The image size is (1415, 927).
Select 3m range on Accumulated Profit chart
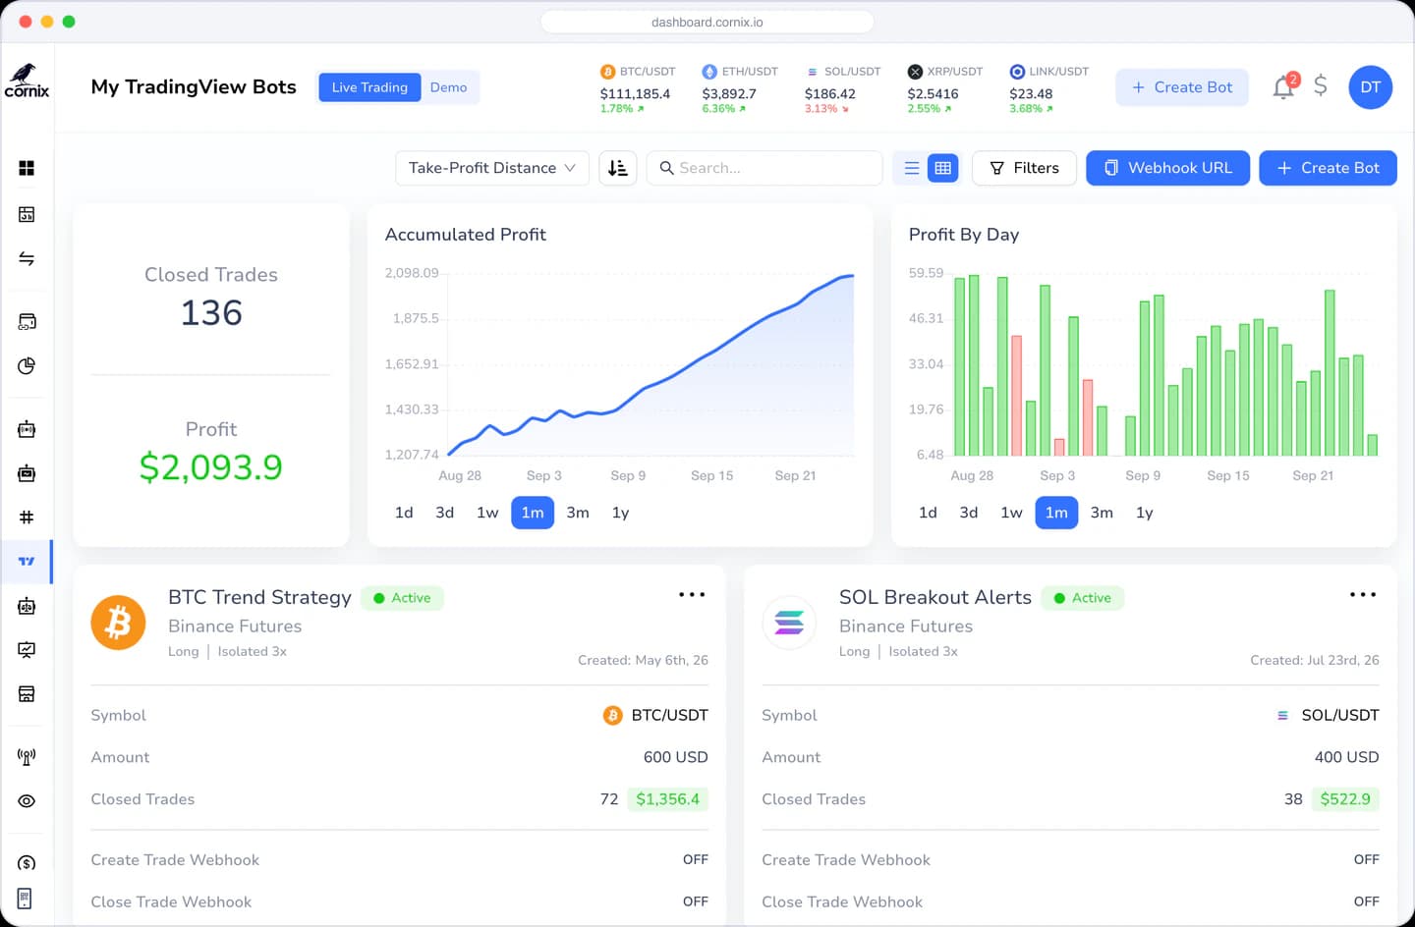point(578,513)
